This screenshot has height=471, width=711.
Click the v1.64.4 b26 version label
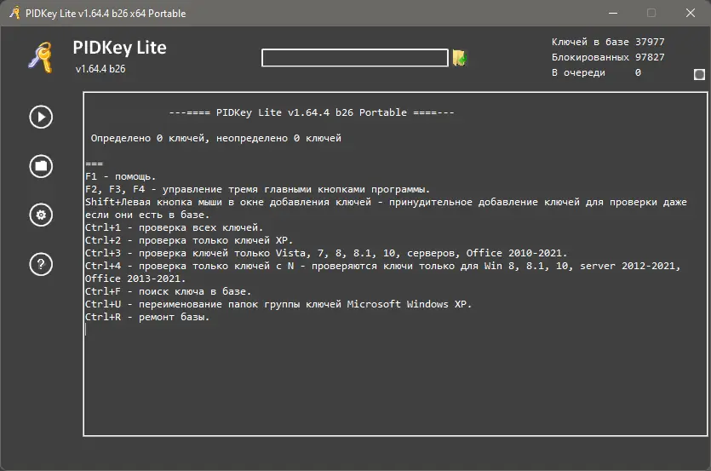click(100, 69)
